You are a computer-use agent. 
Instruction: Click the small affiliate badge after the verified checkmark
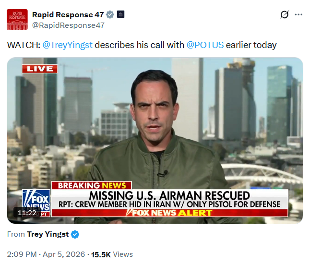[120, 14]
